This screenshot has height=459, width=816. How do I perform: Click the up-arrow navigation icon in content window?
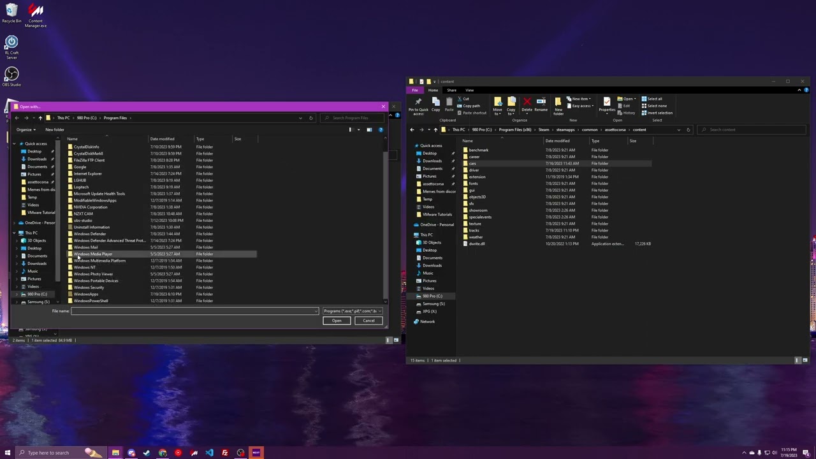[435, 129]
